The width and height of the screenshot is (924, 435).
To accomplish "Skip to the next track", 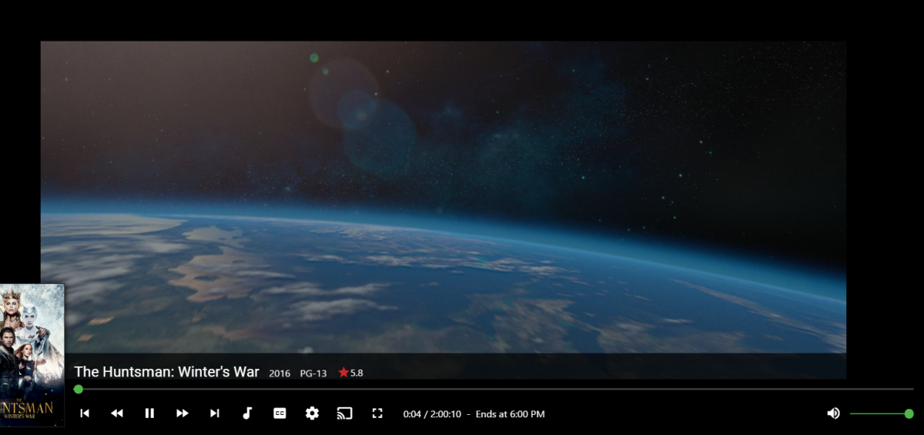I will tap(215, 413).
